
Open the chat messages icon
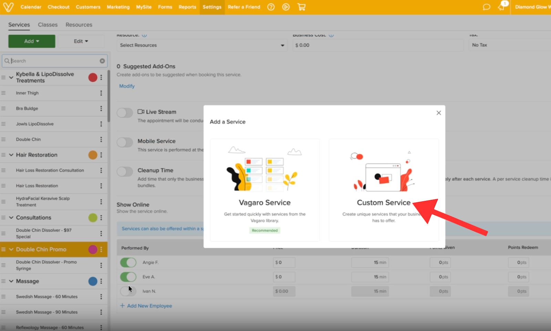point(486,7)
